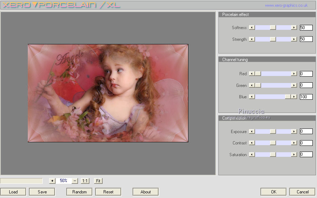Screen dimensions: 317x198
Task: Zoom in with the plus button
Action: [x=52, y=181]
